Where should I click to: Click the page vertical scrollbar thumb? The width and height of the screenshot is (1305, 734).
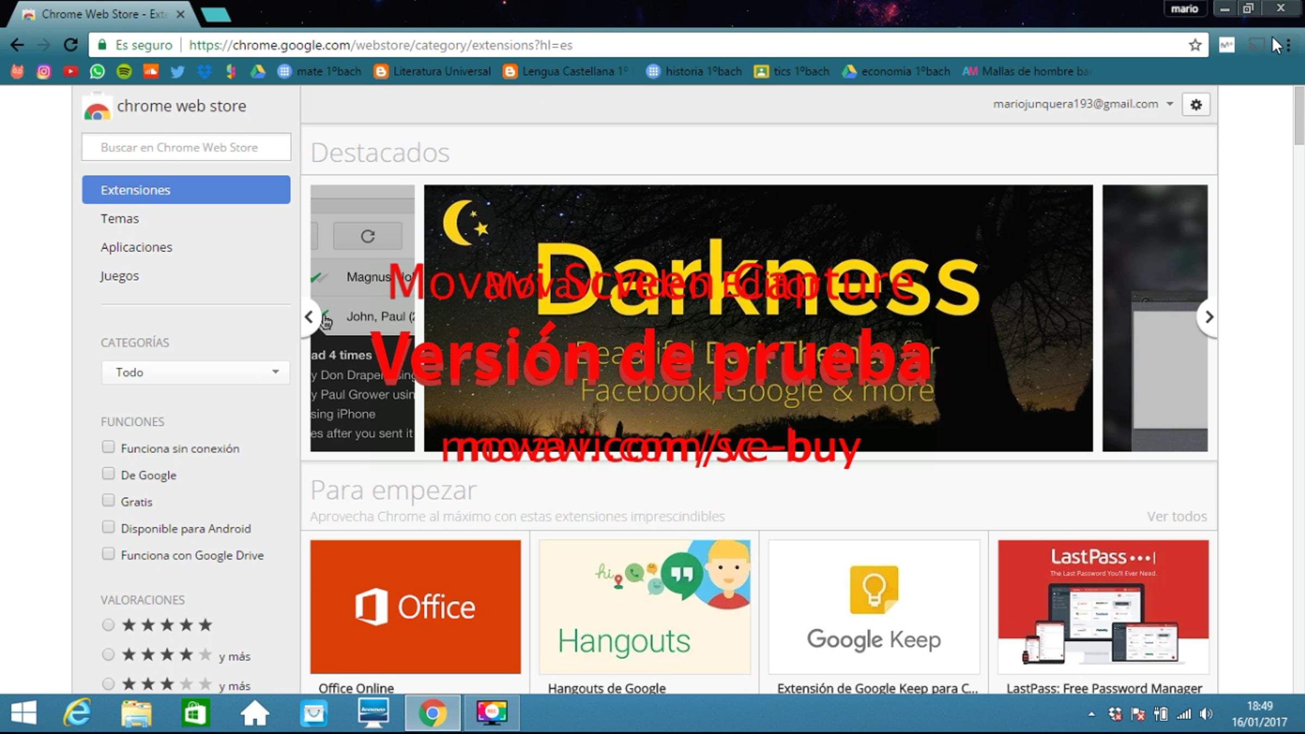1300,115
